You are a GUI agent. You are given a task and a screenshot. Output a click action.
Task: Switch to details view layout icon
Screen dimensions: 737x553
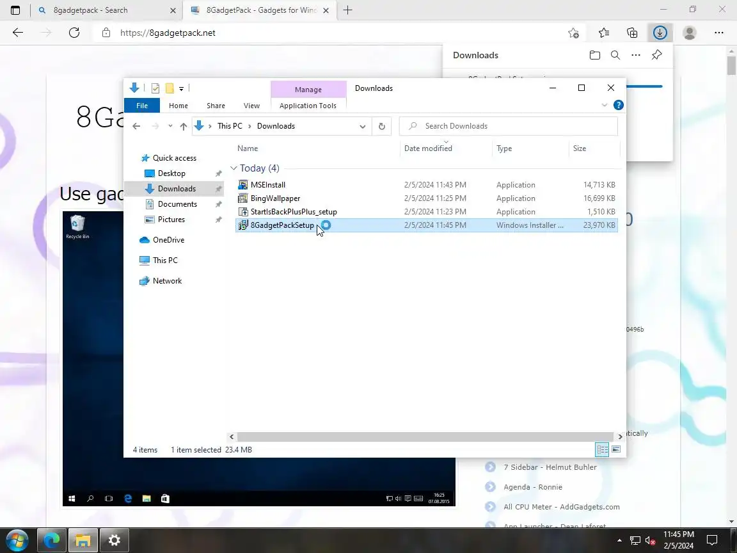(602, 449)
